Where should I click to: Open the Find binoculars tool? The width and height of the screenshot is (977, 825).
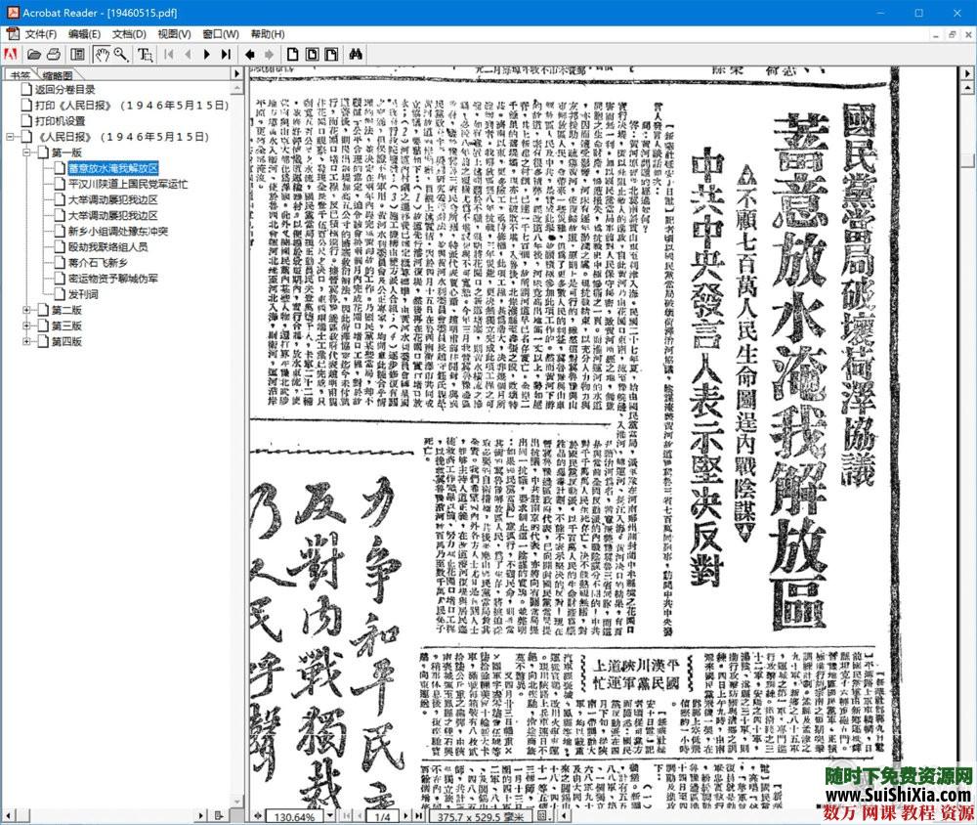pyautogui.click(x=354, y=56)
